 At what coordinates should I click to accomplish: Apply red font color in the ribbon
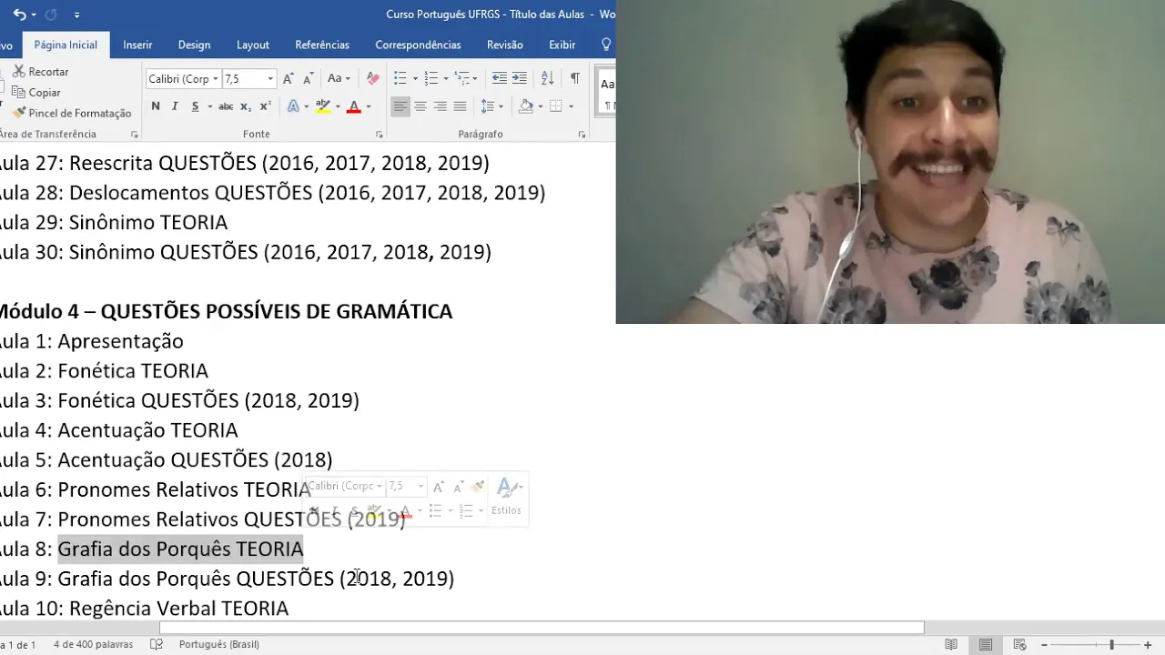(354, 106)
